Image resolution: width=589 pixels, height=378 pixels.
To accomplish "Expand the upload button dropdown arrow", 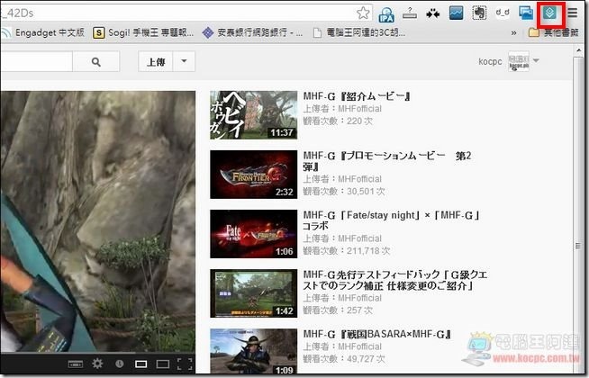I will 183,62.
